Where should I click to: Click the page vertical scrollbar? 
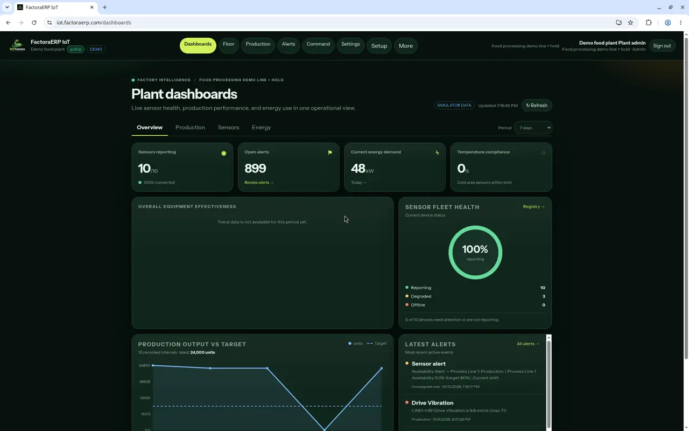click(x=686, y=198)
